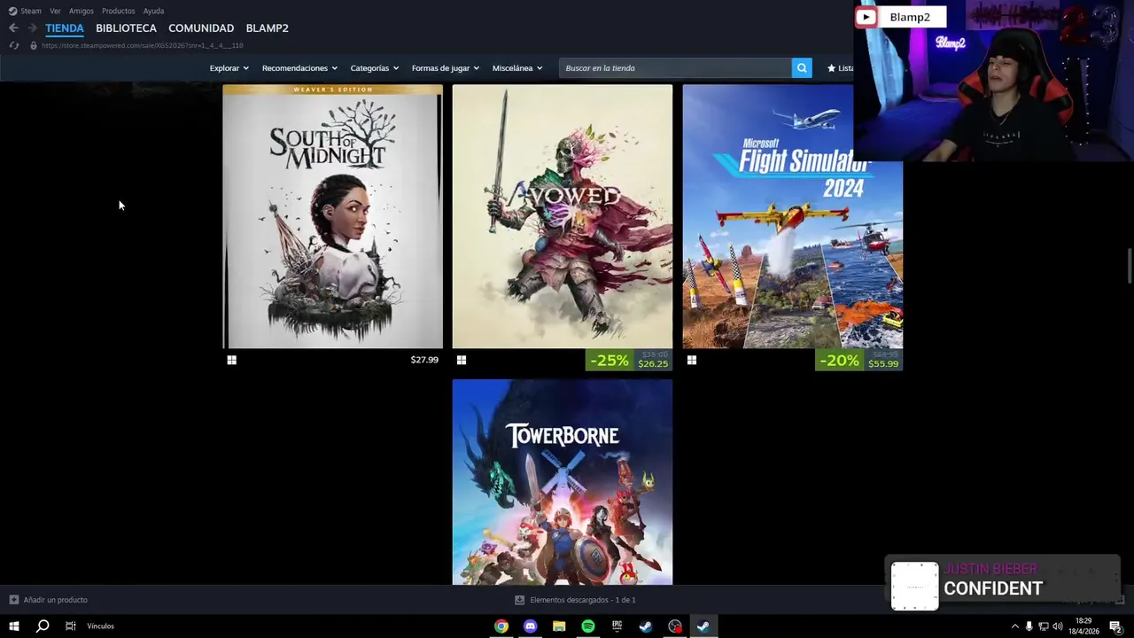The height and width of the screenshot is (638, 1134).
Task: Expand the Miscelánea dropdown
Action: (517, 68)
